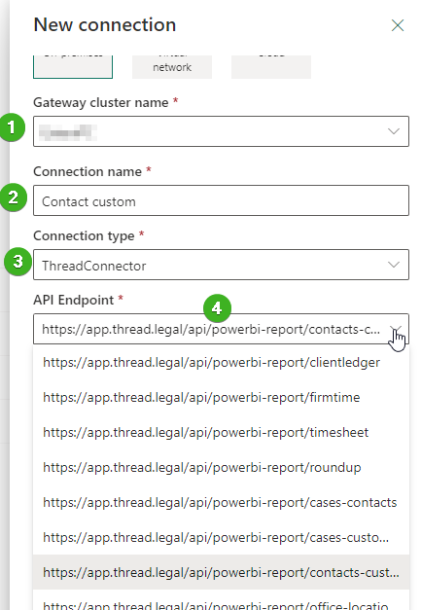Screen dimensions: 421x610
Task: Select the clientledger API endpoint option
Action: tap(221, 363)
